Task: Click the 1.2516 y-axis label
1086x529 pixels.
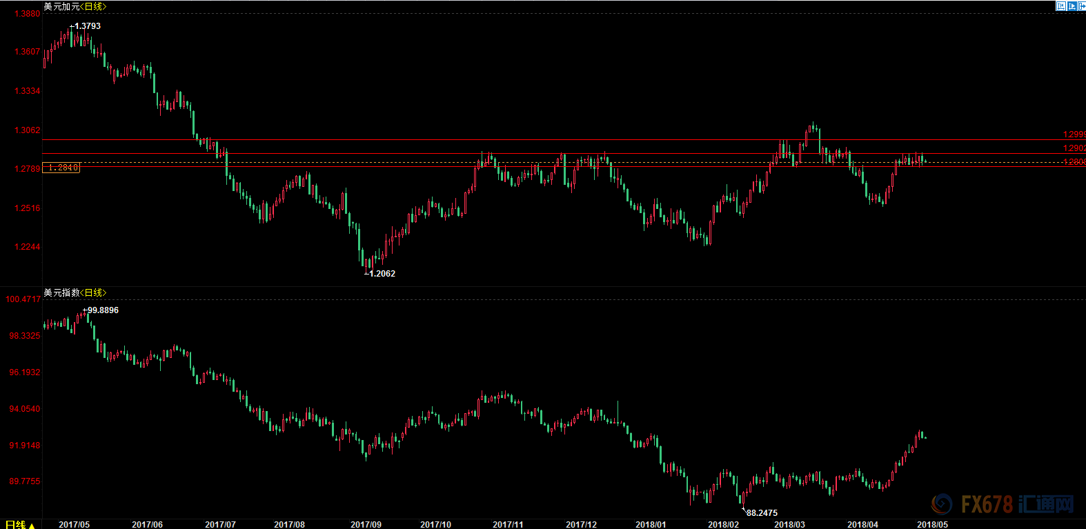Action: (x=28, y=208)
